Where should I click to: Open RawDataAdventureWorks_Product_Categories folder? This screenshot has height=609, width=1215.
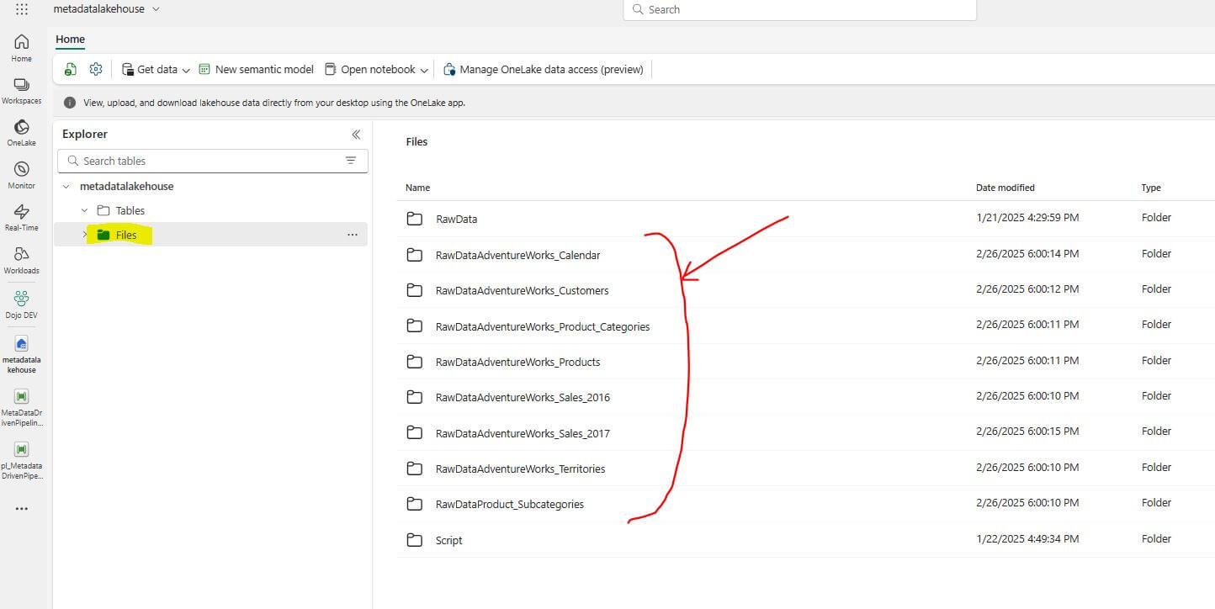543,326
